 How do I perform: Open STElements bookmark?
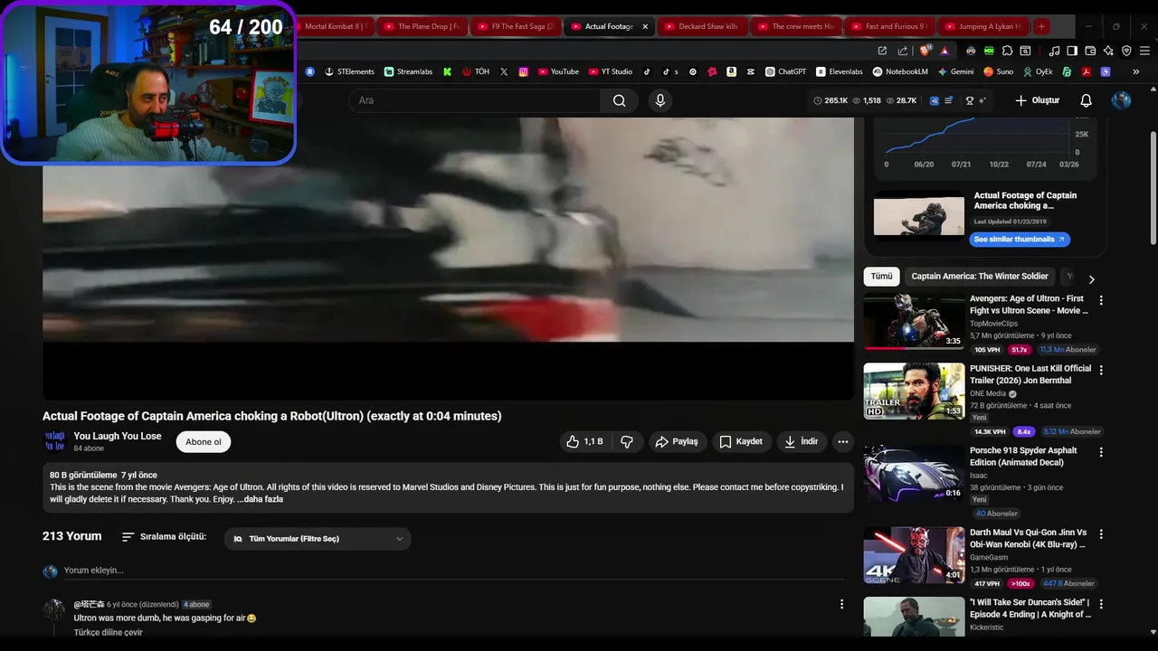coord(349,71)
